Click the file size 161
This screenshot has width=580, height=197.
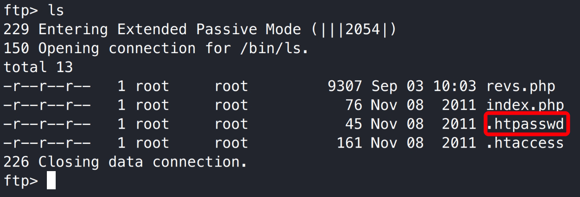click(x=349, y=143)
